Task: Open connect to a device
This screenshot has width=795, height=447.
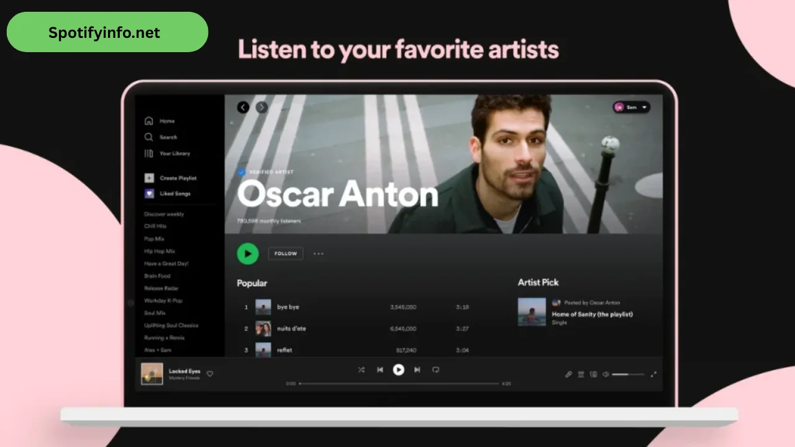Action: (593, 374)
